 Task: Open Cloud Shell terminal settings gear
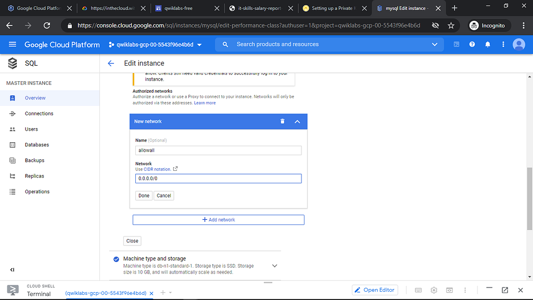click(434, 290)
